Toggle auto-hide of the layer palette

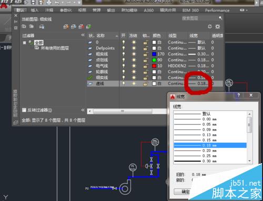[16, 22]
